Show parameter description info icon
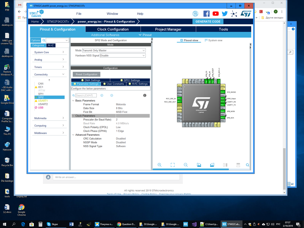The width and height of the screenshot is (304, 228). [x=145, y=95]
